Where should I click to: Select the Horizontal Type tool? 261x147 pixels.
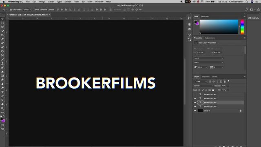pos(2,92)
